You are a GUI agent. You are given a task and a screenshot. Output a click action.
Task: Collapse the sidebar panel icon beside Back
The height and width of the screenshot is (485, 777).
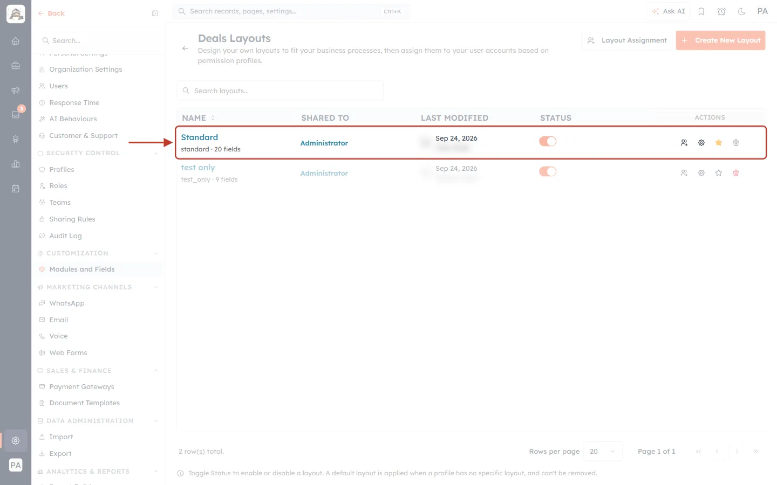155,13
